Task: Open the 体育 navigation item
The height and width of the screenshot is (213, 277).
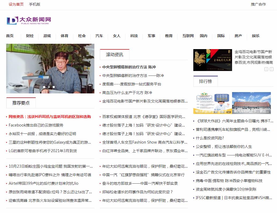Action: [64, 36]
